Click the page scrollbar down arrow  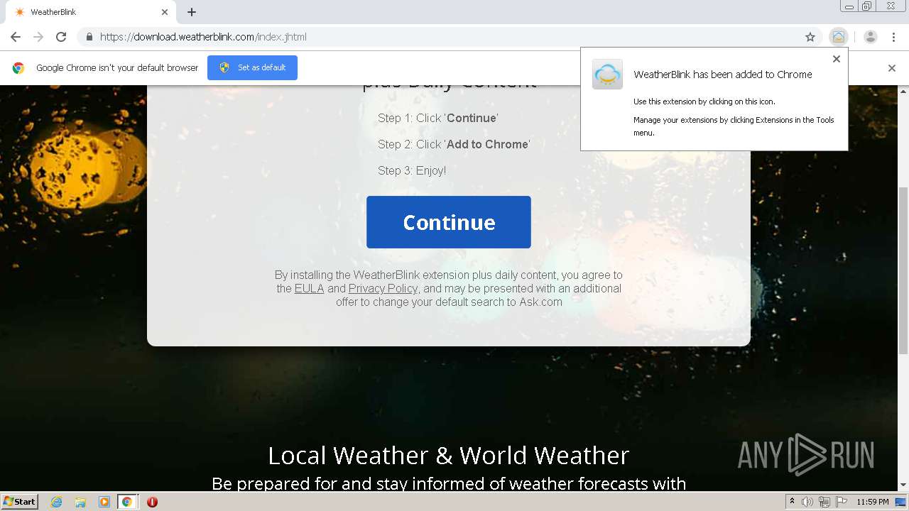[903, 485]
